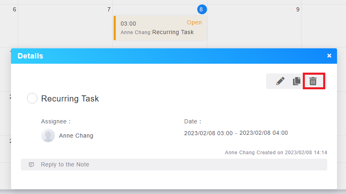Click the orange color bar on event

coord(115,28)
